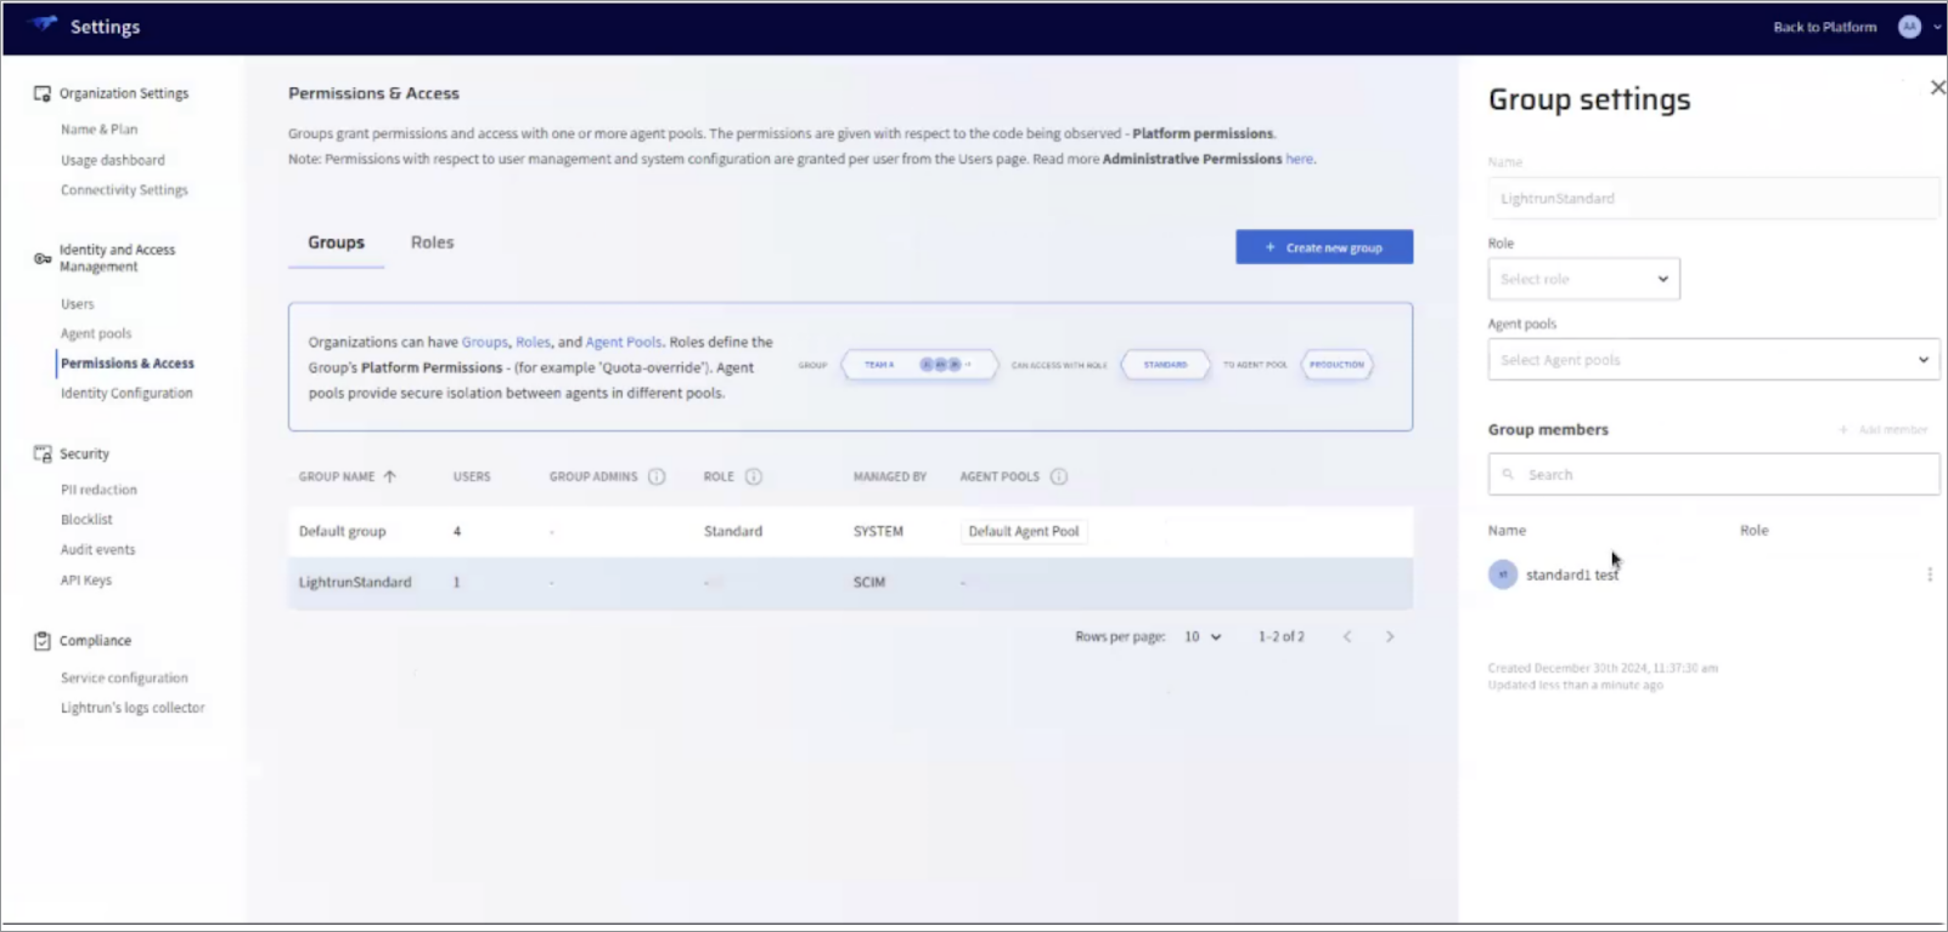Click info icon next to Group Admins
Image resolution: width=1948 pixels, height=932 pixels.
pyautogui.click(x=657, y=477)
